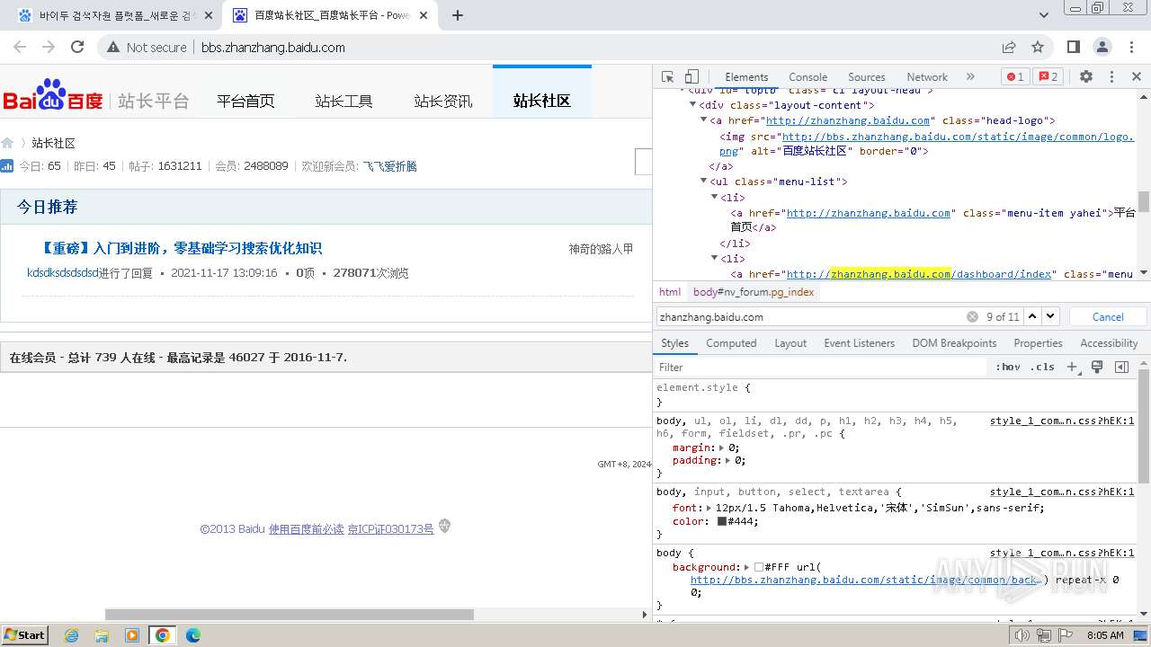Viewport: 1151px width, 647px height.
Task: Show the computed styles sidebar
Action: point(1121,367)
